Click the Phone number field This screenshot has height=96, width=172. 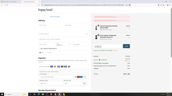(x=67, y=53)
